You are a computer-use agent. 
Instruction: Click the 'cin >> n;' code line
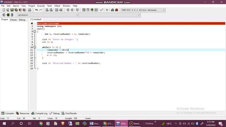coord(48,42)
